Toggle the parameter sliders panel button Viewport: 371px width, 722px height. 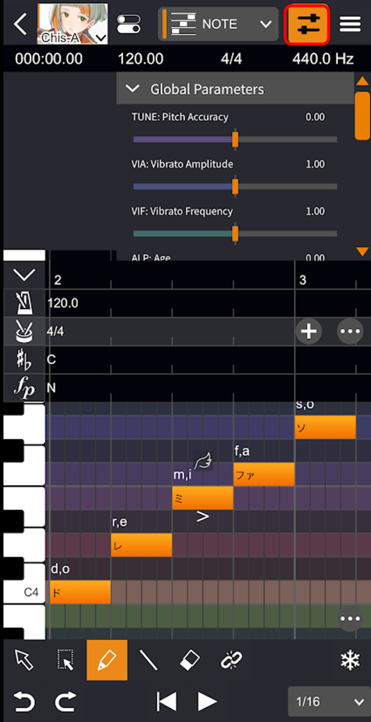(307, 24)
